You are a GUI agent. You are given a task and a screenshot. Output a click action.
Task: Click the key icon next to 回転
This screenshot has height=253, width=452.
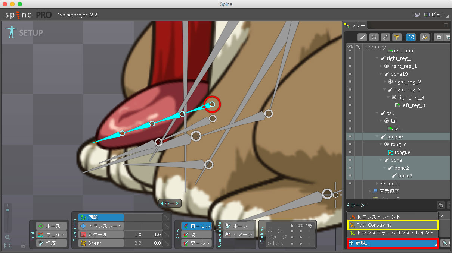(166, 217)
